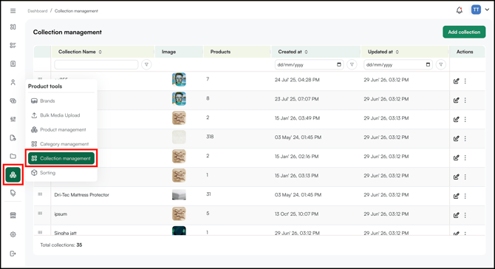Image resolution: width=495 pixels, height=269 pixels.
Task: Click the Updated at filter funnel icon
Action: pyautogui.click(x=441, y=64)
